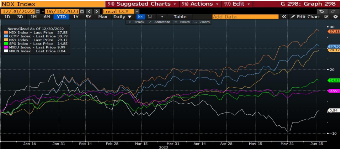341x151 pixels.
Task: Click the Add Data input field
Action: [x=245, y=17]
